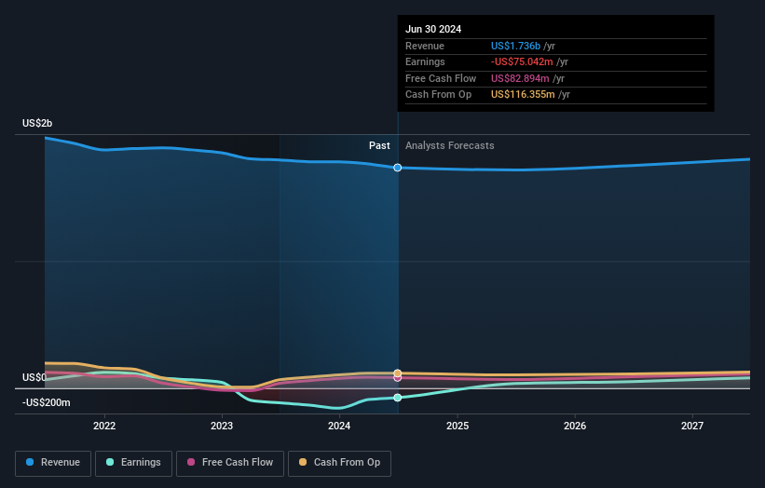The width and height of the screenshot is (765, 488).
Task: Click the Revenue row label in tooltip
Action: pos(425,46)
